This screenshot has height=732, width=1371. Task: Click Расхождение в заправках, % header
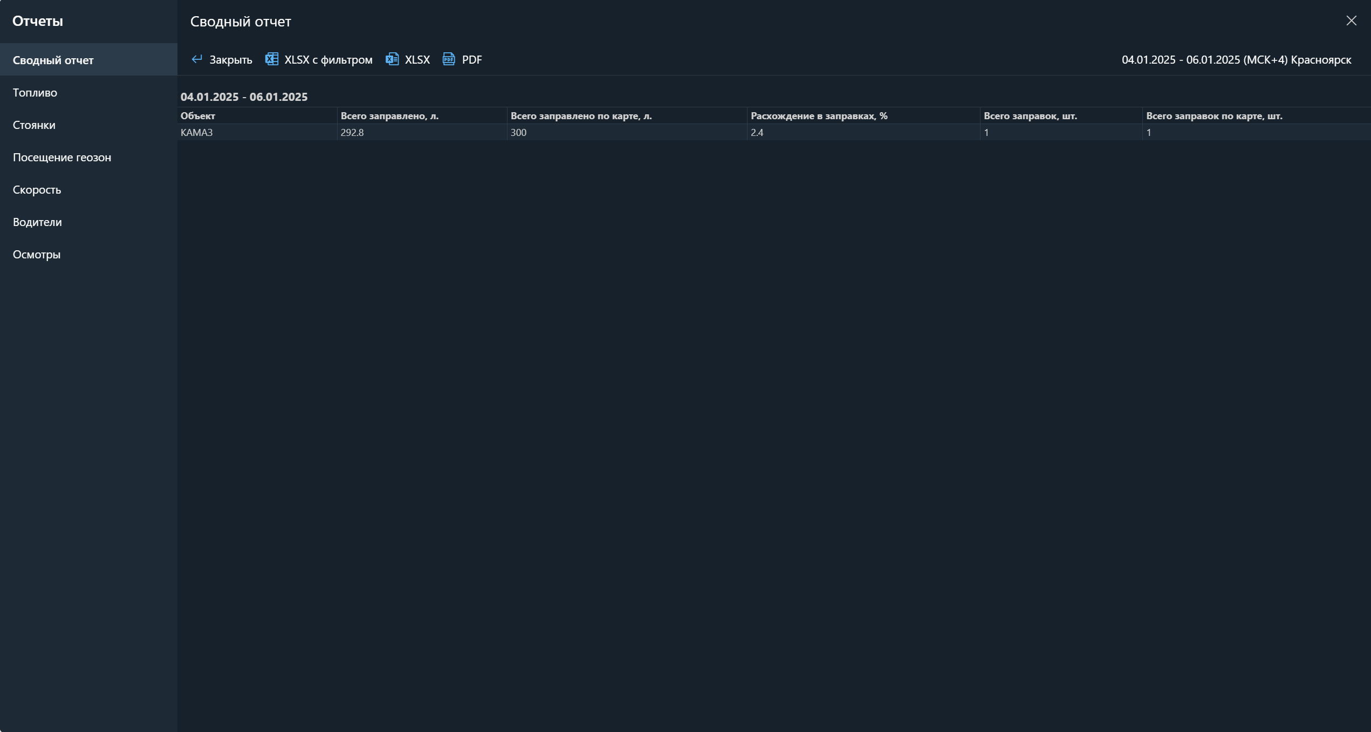819,116
